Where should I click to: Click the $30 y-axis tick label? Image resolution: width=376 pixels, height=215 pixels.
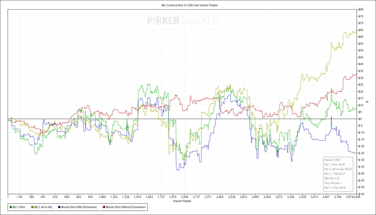361,78
